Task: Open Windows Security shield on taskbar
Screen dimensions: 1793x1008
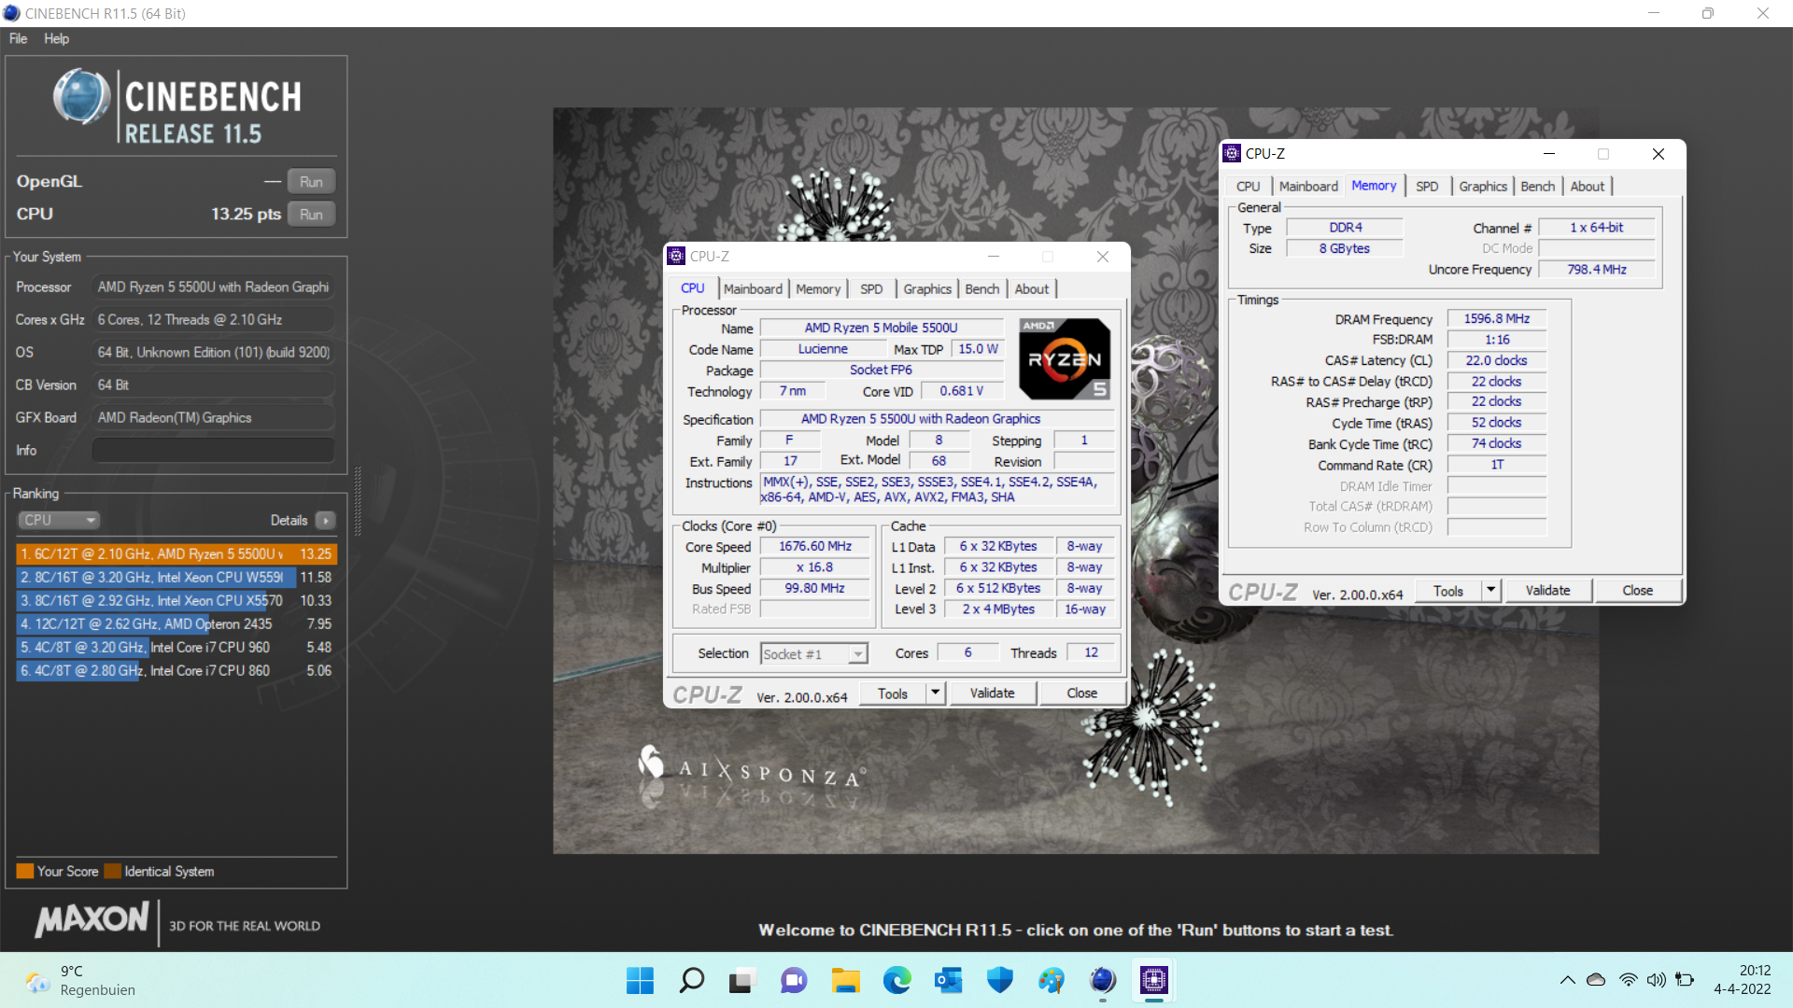Action: (x=999, y=980)
